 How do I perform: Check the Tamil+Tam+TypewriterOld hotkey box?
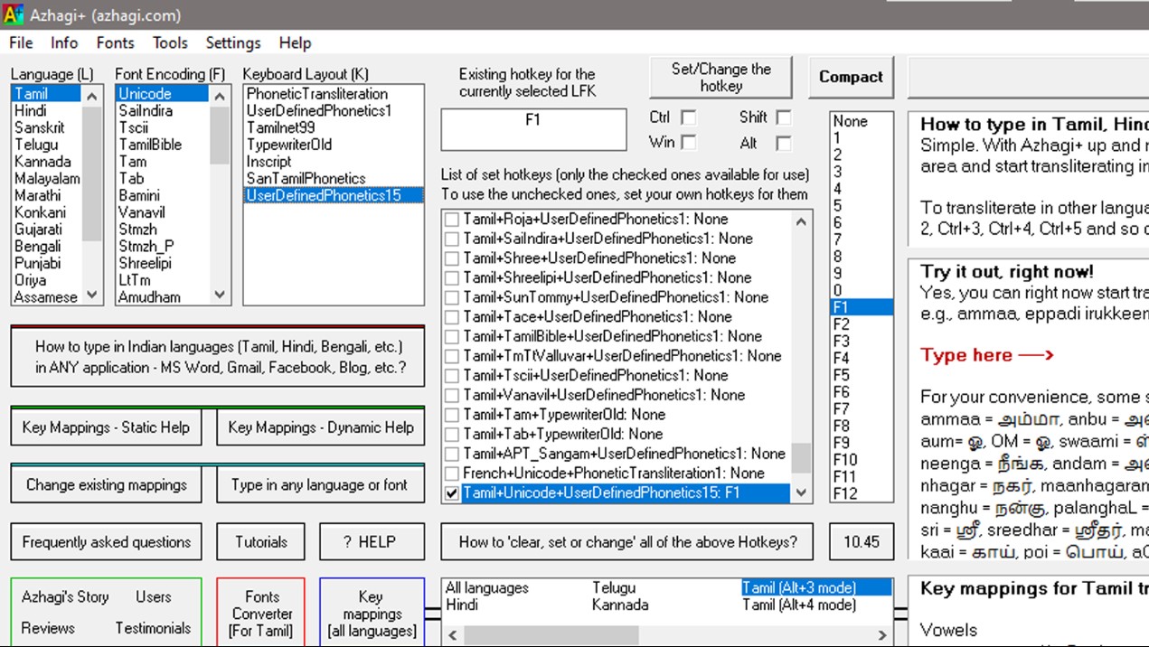click(x=452, y=415)
